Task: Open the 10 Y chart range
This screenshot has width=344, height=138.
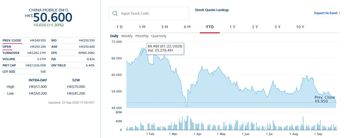Action: (x=300, y=27)
